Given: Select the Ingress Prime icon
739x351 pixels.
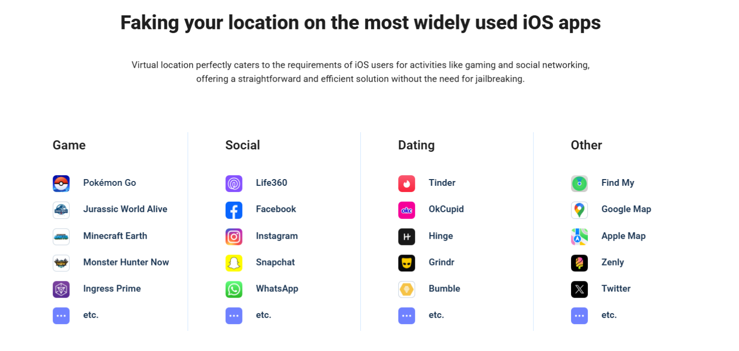Looking at the screenshot, I should click(61, 289).
